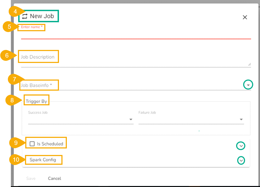
Task: Click the orange callout marker numbered 6
Action: pos(7,55)
